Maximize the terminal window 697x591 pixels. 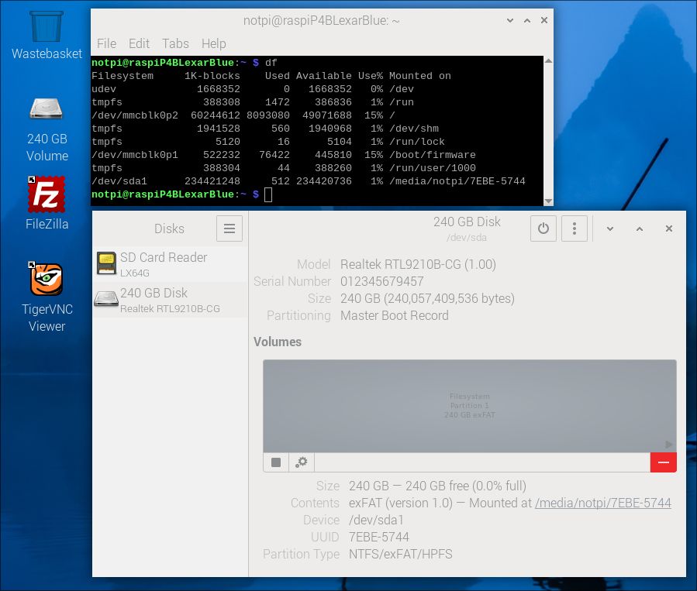pyautogui.click(x=527, y=20)
